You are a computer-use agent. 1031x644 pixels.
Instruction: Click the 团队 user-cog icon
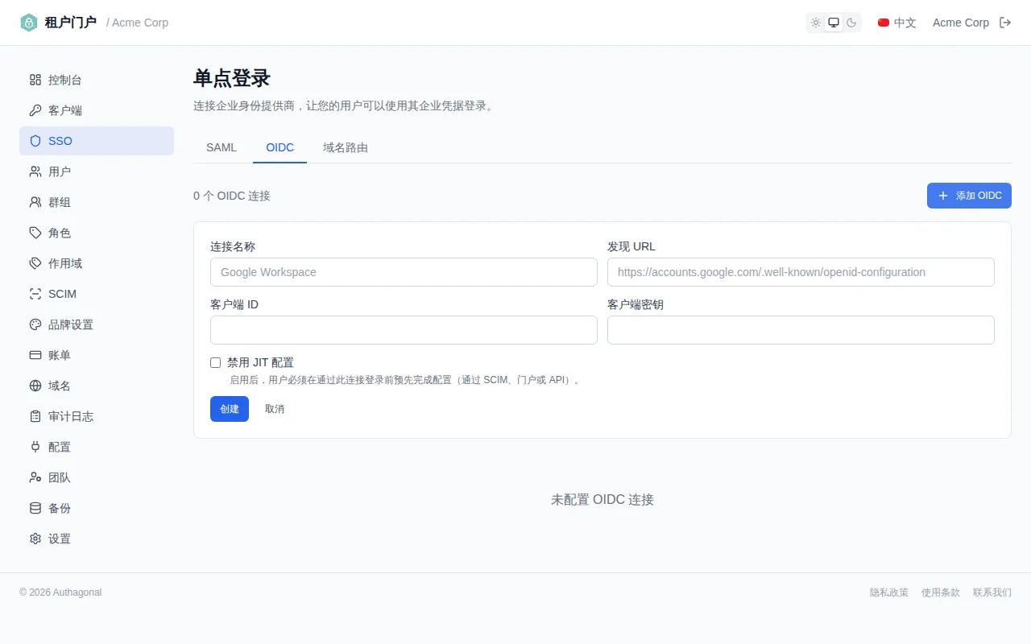(x=35, y=477)
